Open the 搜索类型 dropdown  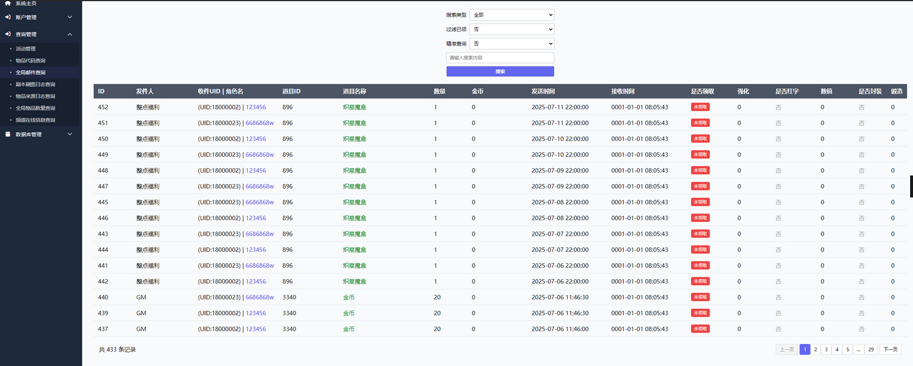(512, 15)
